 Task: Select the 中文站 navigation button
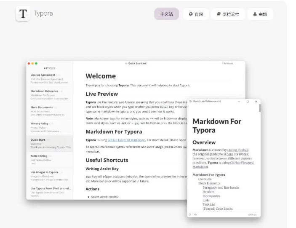[166, 14]
